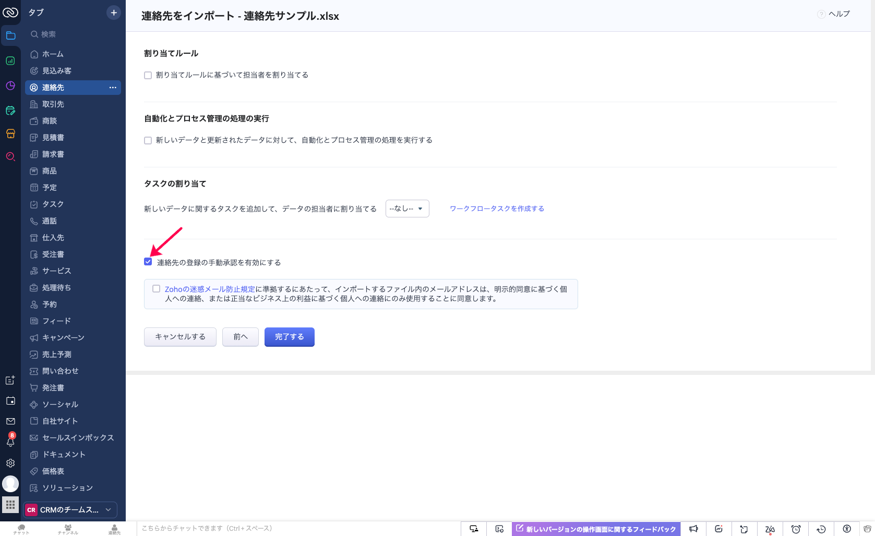Open the help question mark icon
Image resolution: width=875 pixels, height=536 pixels.
point(821,14)
